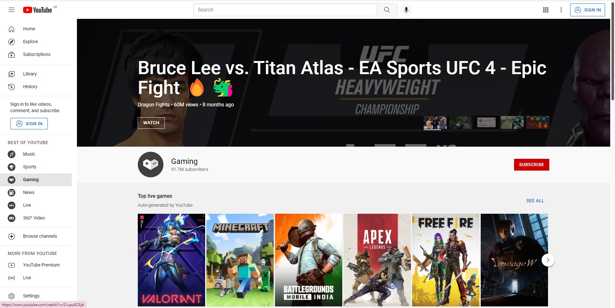
Task: Click the Sports trophy icon
Action: [x=12, y=167]
